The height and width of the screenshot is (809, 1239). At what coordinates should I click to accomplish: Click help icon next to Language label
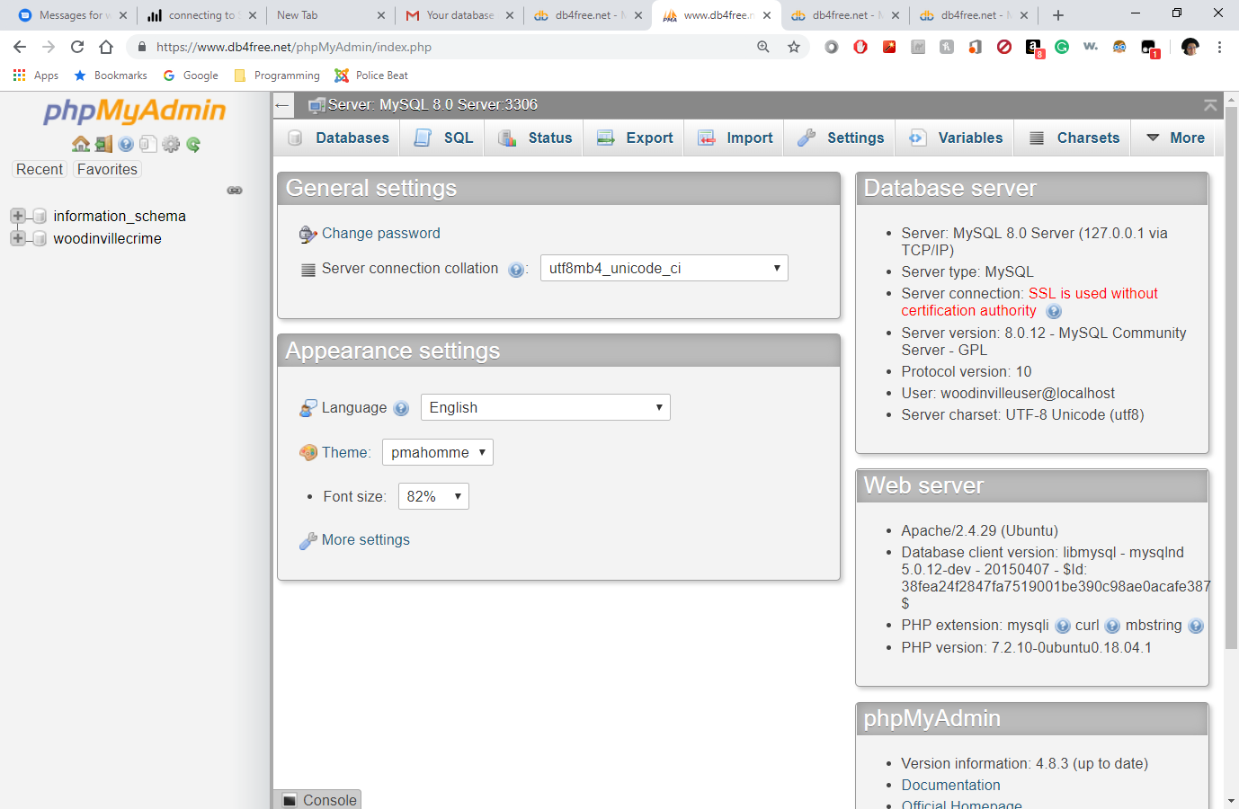(402, 408)
